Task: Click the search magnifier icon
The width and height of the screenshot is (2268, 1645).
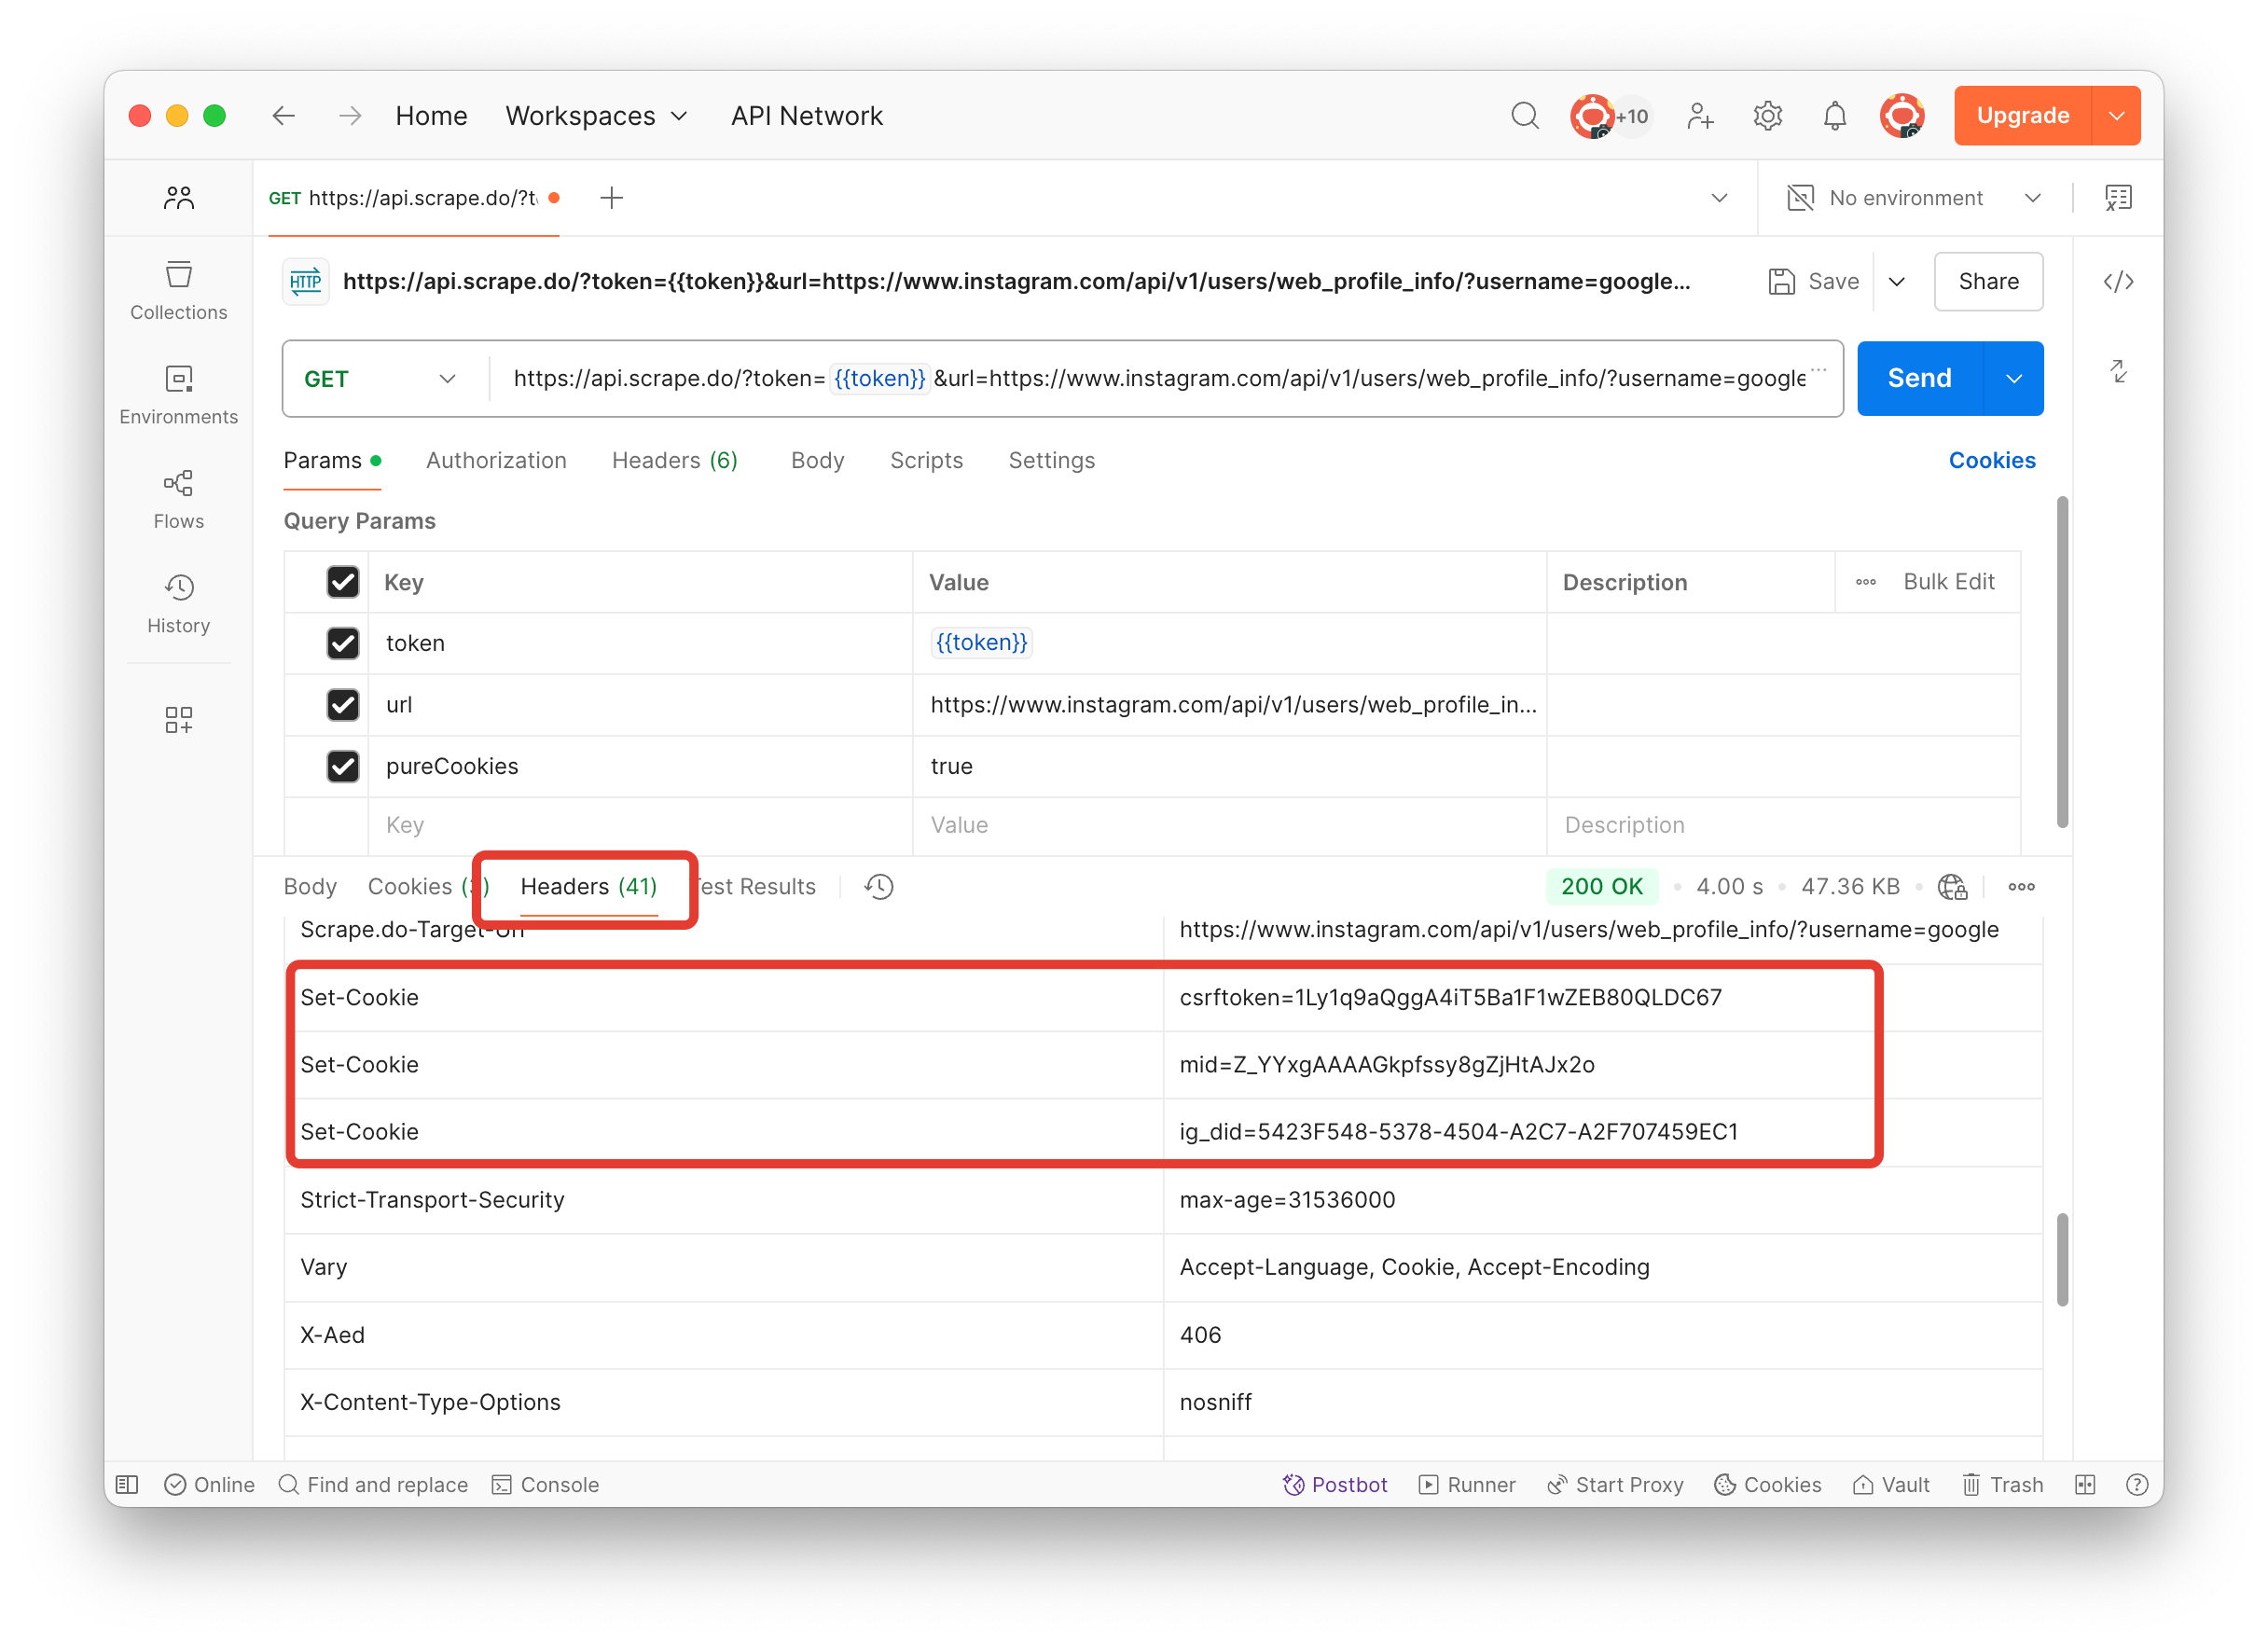Action: [x=1523, y=116]
